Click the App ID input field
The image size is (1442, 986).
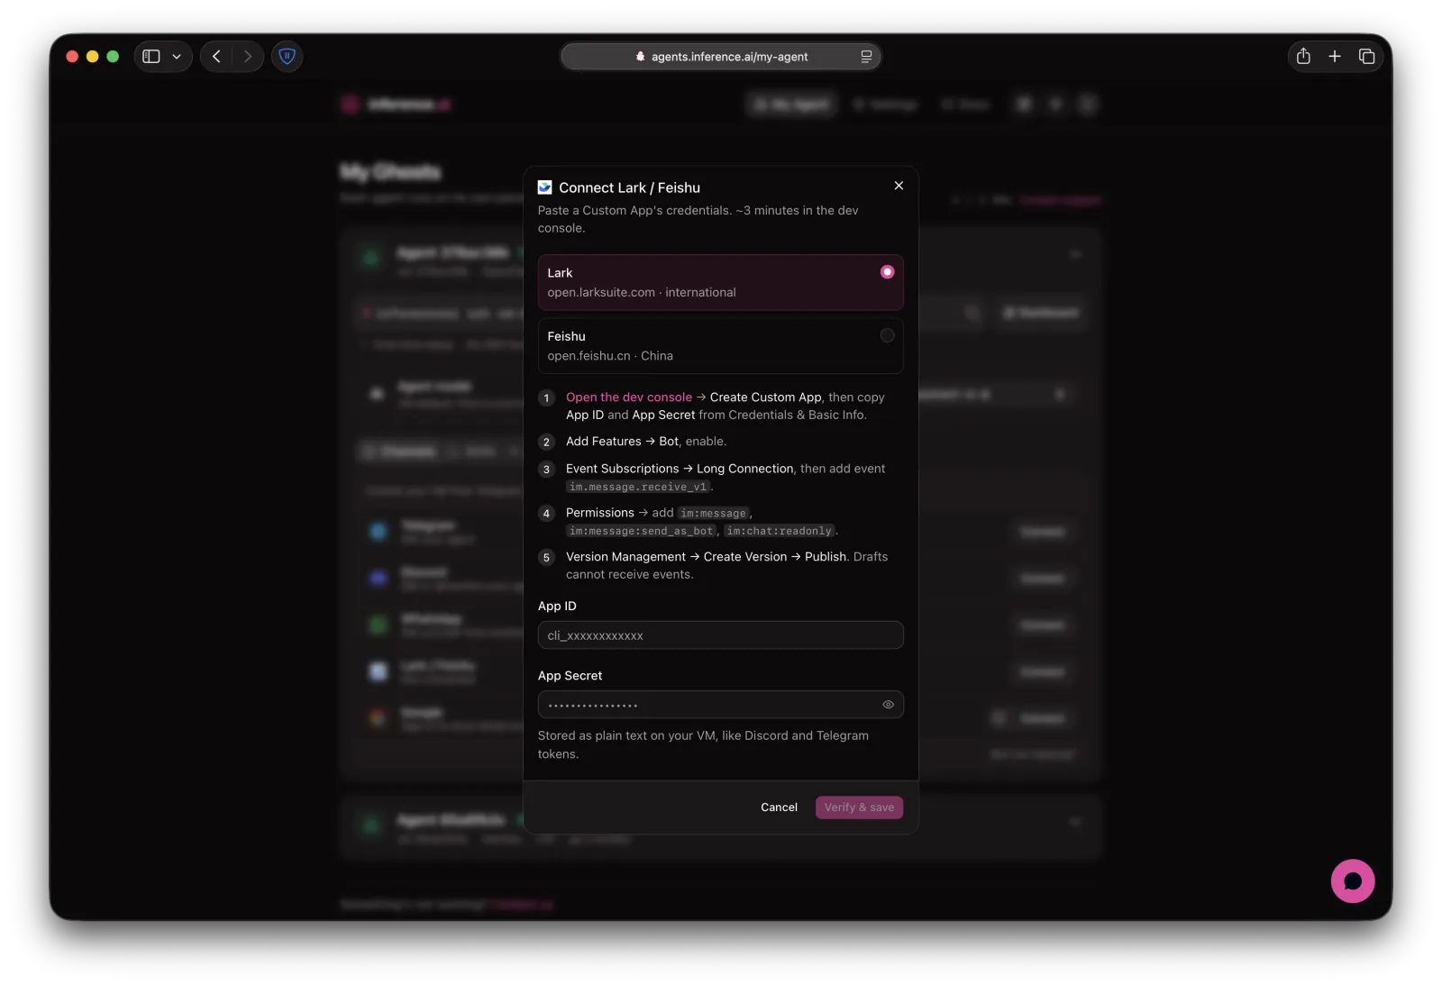721,635
